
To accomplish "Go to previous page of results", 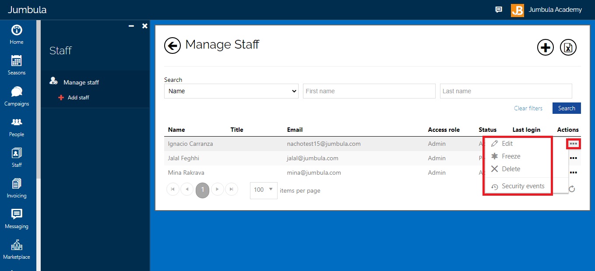I will [187, 189].
